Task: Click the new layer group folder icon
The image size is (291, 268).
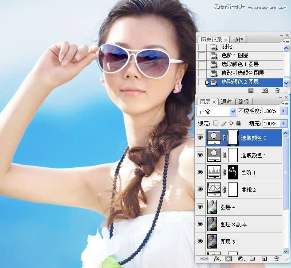Action: [x=252, y=258]
